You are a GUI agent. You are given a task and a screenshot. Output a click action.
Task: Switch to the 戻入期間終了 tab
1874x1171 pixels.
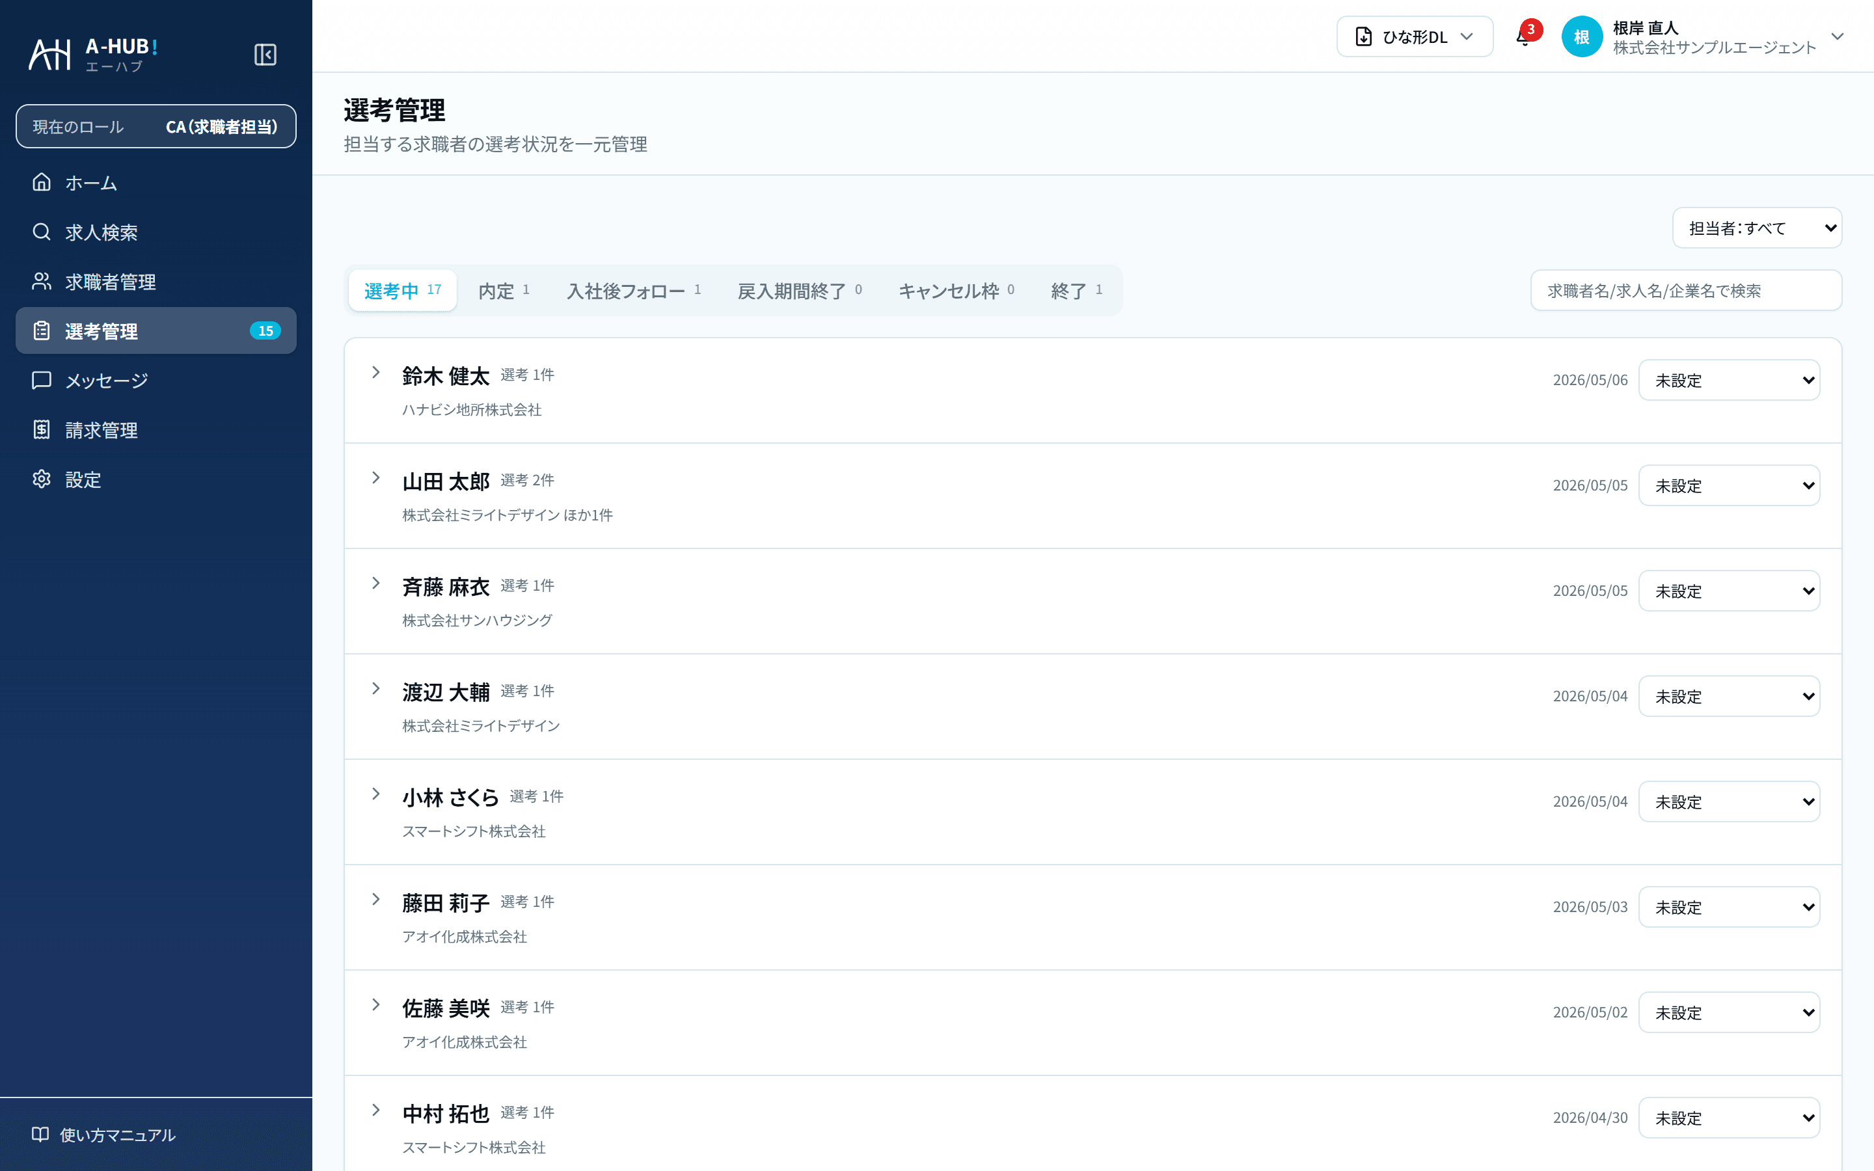point(799,290)
